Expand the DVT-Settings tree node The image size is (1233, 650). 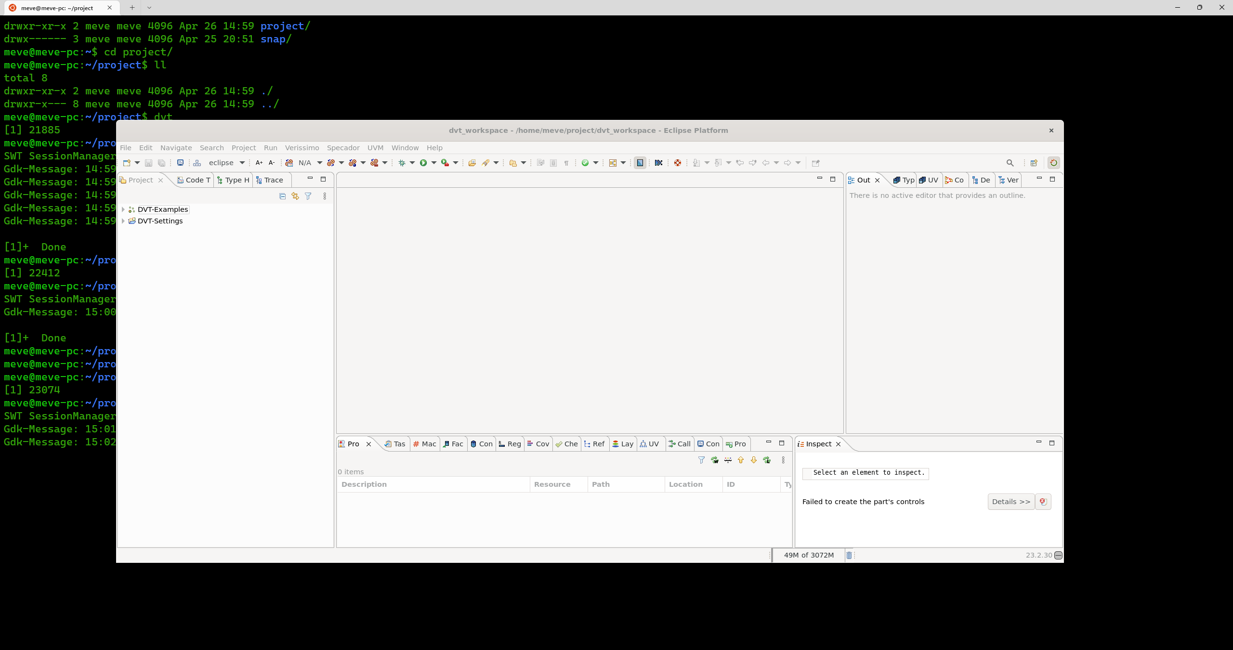(123, 221)
